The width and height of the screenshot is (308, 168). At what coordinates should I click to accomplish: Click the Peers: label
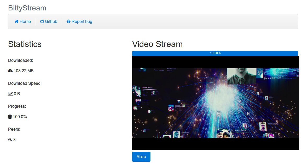point(14,129)
